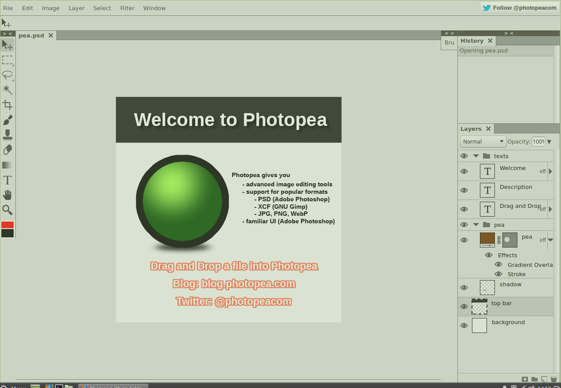Expand the Bru panel column arrows
561x388 pixels.
tap(449, 33)
